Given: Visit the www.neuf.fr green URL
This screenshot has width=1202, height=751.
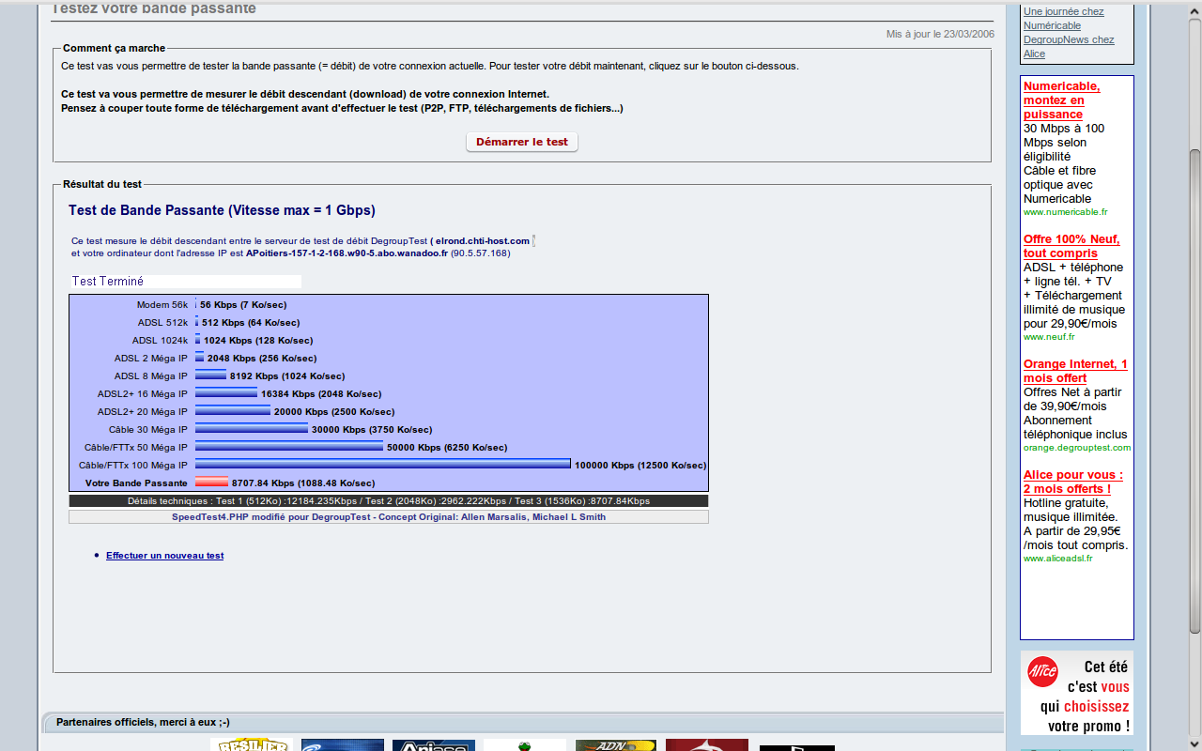Looking at the screenshot, I should [x=1049, y=336].
